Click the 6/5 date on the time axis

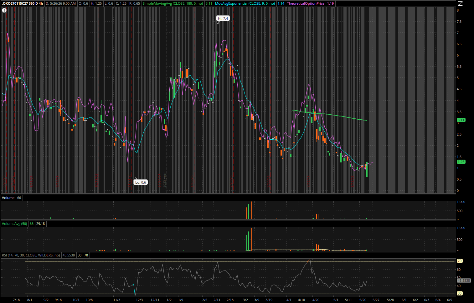point(450,300)
